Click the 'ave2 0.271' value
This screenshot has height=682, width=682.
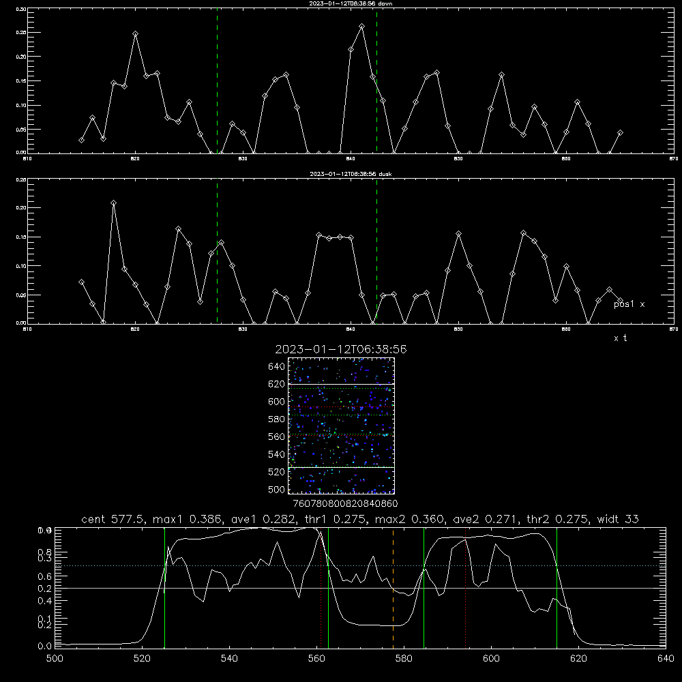[x=486, y=519]
